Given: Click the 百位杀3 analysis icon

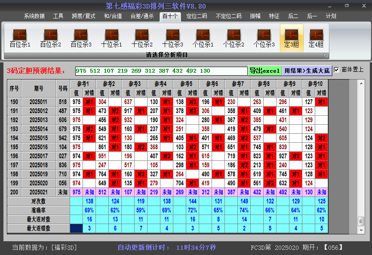Looking at the screenshot, I should (81, 38).
